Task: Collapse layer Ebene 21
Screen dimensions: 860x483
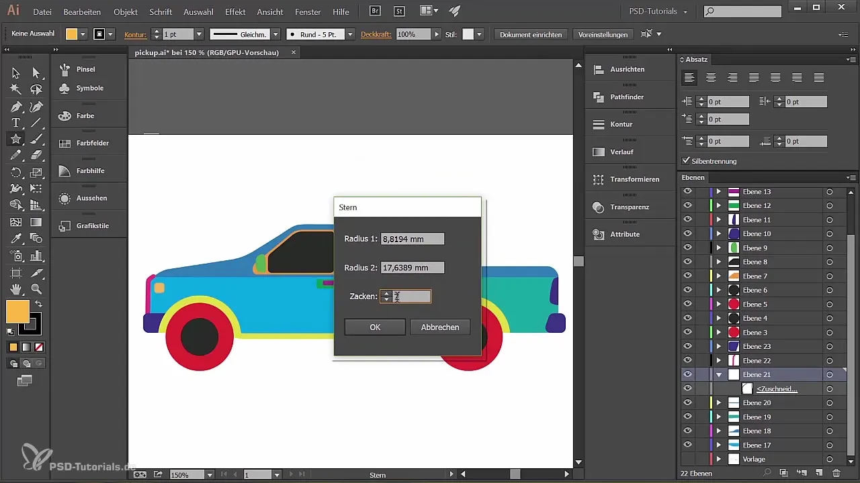Action: coord(718,375)
